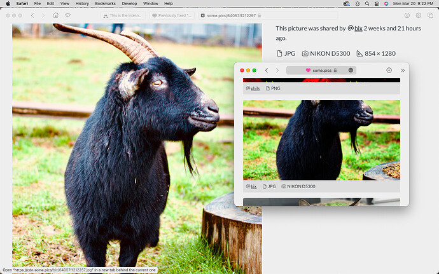
Task: Switch to the 'Previously fixed' tab
Action: (x=172, y=15)
